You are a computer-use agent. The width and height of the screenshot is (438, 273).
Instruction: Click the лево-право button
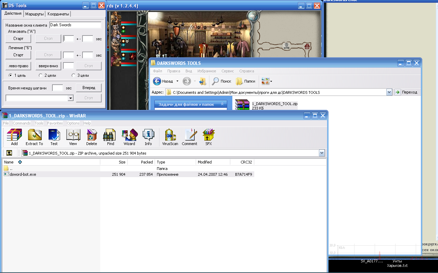point(18,66)
